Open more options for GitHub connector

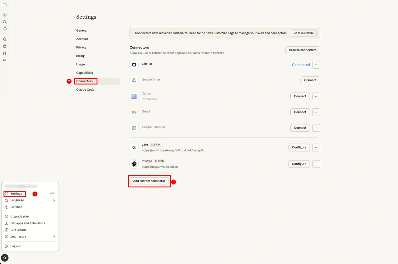[316, 65]
